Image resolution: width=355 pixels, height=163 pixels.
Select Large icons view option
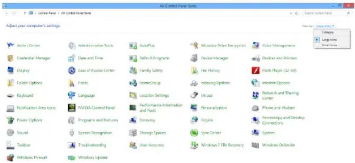tap(332, 40)
